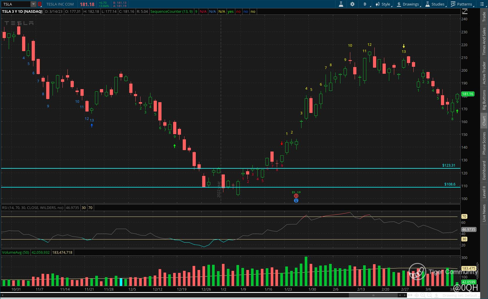This screenshot has width=488, height=299.
Task: Open the Phase Scores side tab
Action: (x=484, y=143)
